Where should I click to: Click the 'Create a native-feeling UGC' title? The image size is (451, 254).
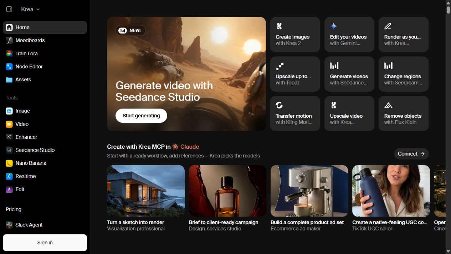390,222
